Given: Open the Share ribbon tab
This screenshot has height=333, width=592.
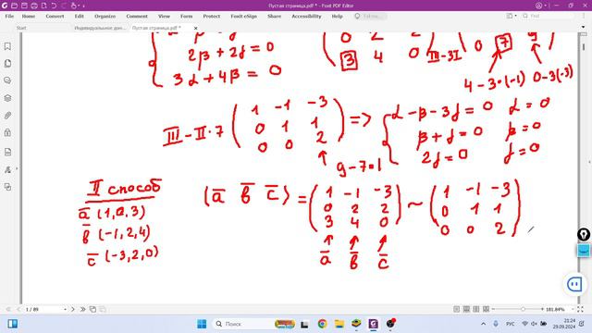Looking at the screenshot, I should [x=275, y=17].
